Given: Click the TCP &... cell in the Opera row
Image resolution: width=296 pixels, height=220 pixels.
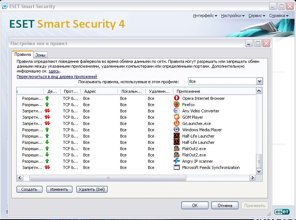Looking at the screenshot, I should (x=71, y=98).
